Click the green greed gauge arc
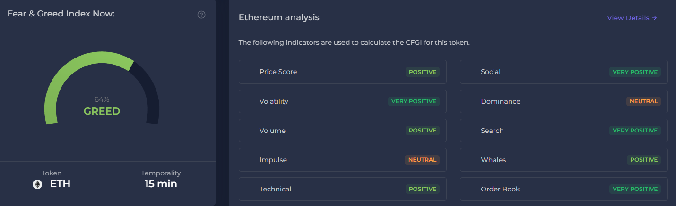The image size is (676, 206). tap(76, 72)
